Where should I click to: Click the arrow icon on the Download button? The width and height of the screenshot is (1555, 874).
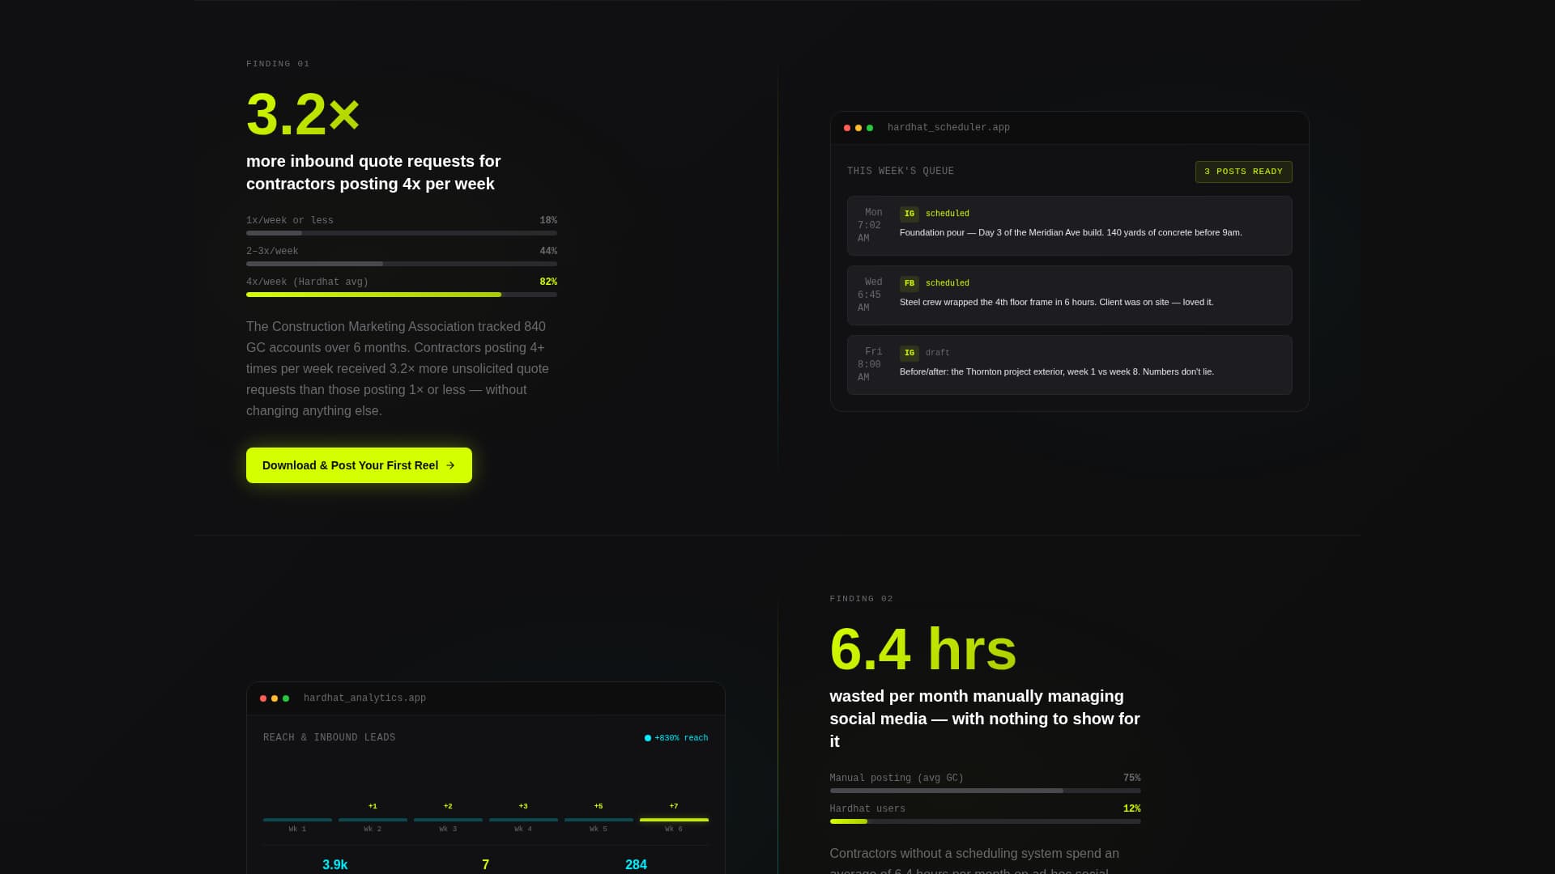coord(450,465)
